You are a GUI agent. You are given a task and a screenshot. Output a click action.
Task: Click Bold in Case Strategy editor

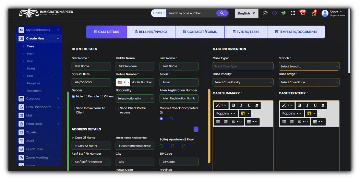[300, 105]
